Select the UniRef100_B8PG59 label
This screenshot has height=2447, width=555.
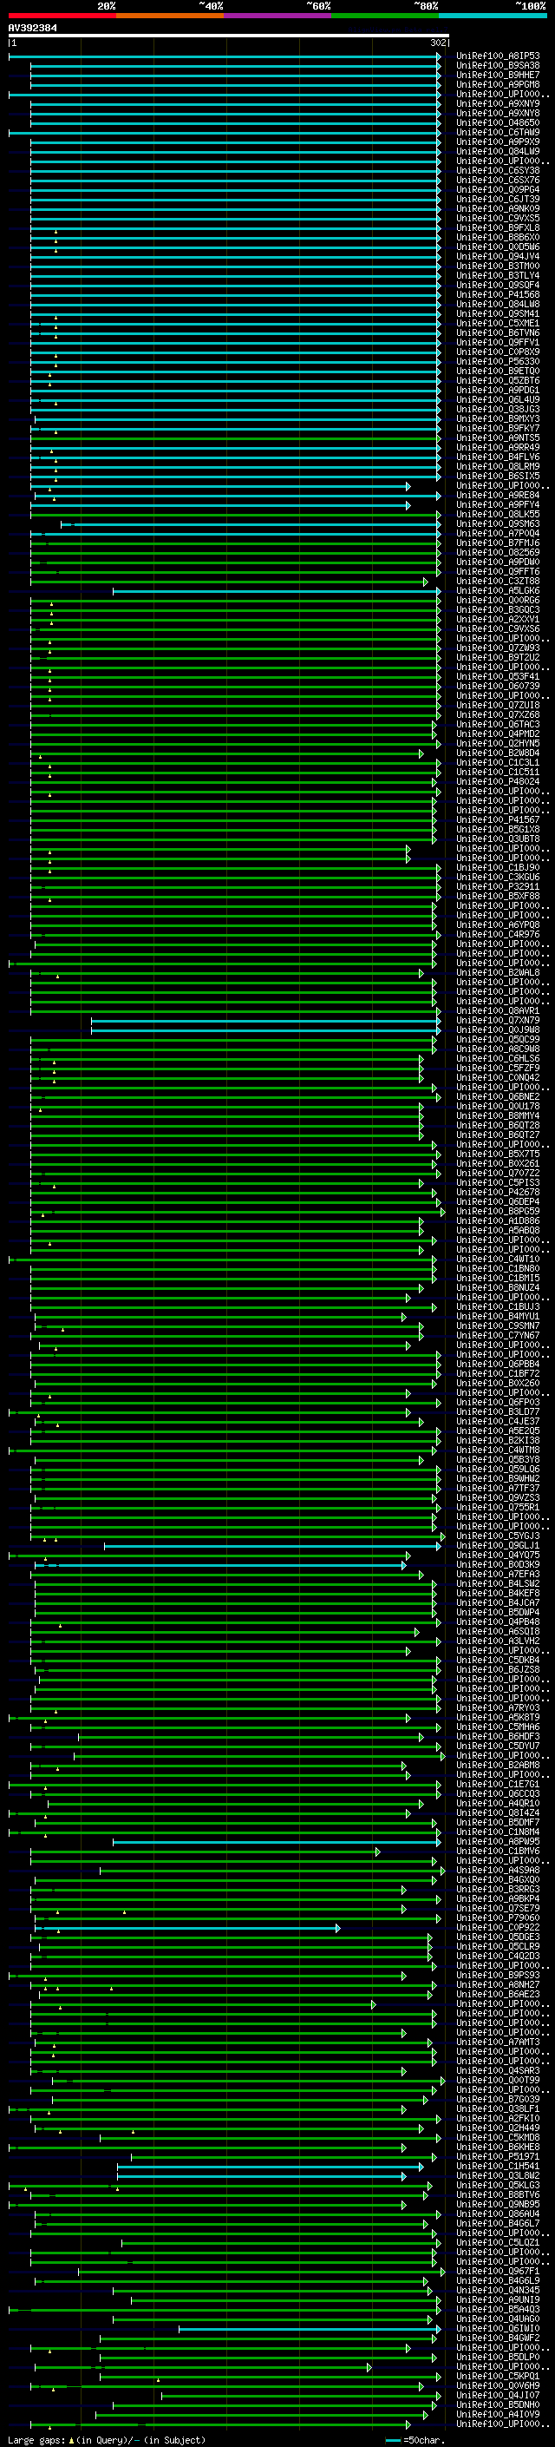(x=498, y=1211)
